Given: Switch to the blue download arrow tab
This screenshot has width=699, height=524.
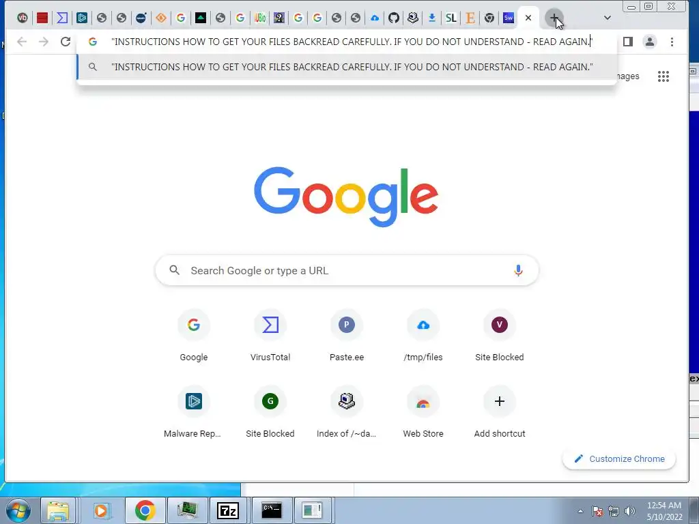Looking at the screenshot, I should point(432,18).
